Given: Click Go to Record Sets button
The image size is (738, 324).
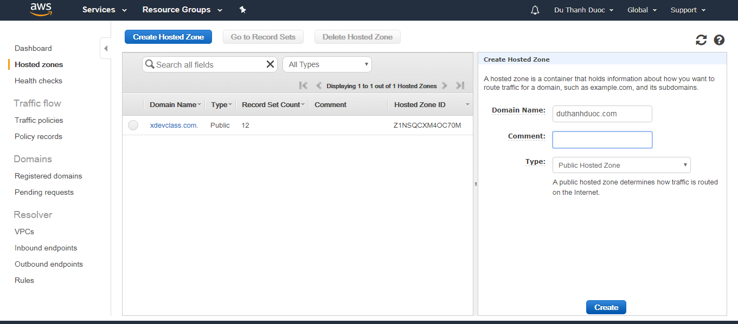Looking at the screenshot, I should (263, 37).
